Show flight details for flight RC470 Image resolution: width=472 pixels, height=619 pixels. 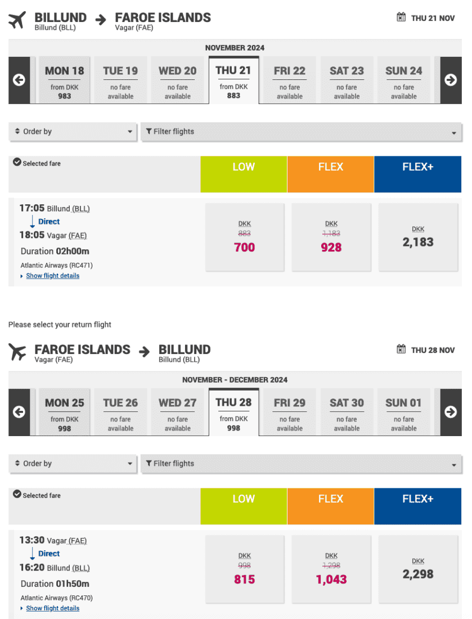(52, 608)
